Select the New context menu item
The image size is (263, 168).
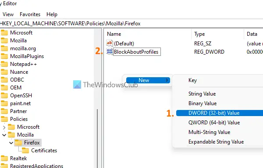(x=148, y=80)
